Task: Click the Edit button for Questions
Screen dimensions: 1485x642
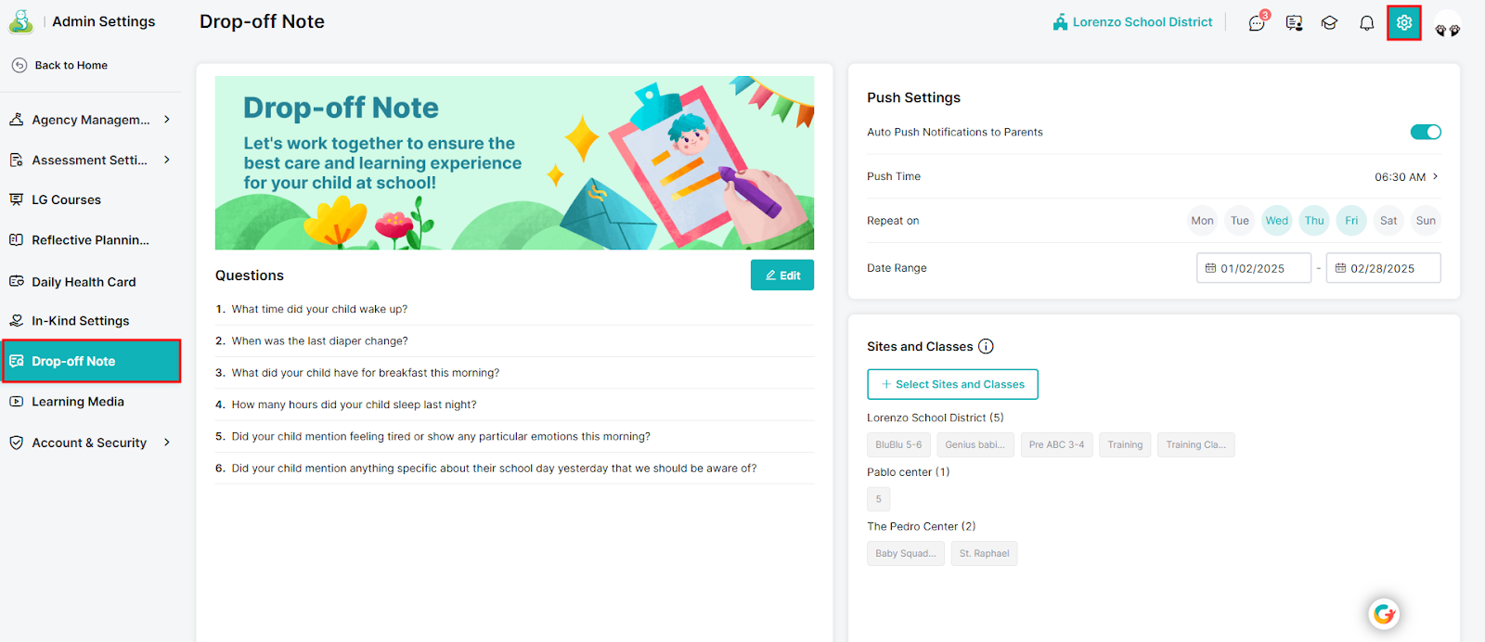Action: coord(782,276)
